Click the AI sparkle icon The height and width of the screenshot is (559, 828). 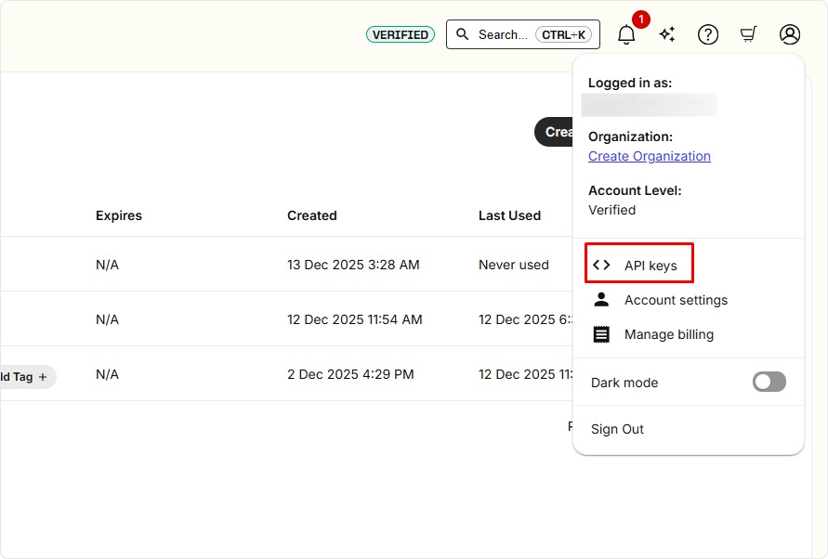(667, 34)
